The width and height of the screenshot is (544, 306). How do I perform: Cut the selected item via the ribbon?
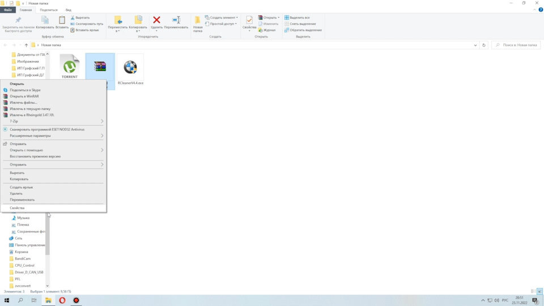click(x=80, y=18)
